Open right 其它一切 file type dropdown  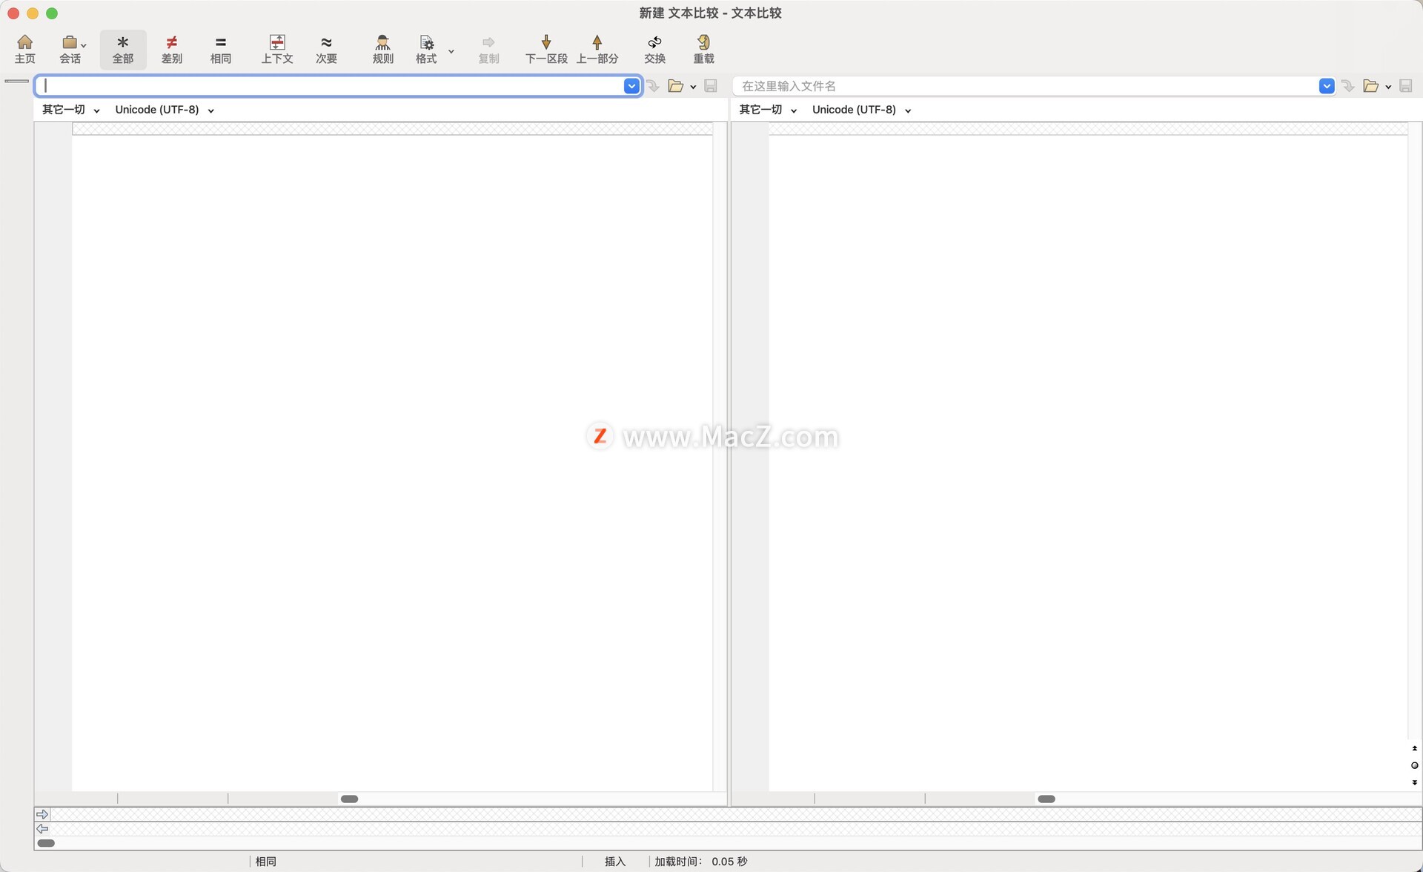[x=768, y=110]
